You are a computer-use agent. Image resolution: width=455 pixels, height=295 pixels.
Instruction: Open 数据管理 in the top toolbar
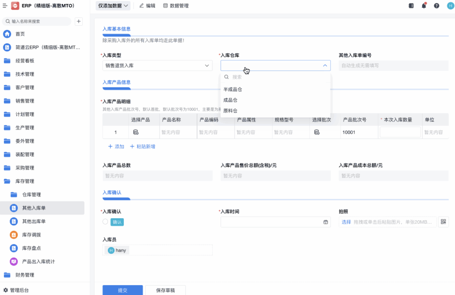point(176,6)
